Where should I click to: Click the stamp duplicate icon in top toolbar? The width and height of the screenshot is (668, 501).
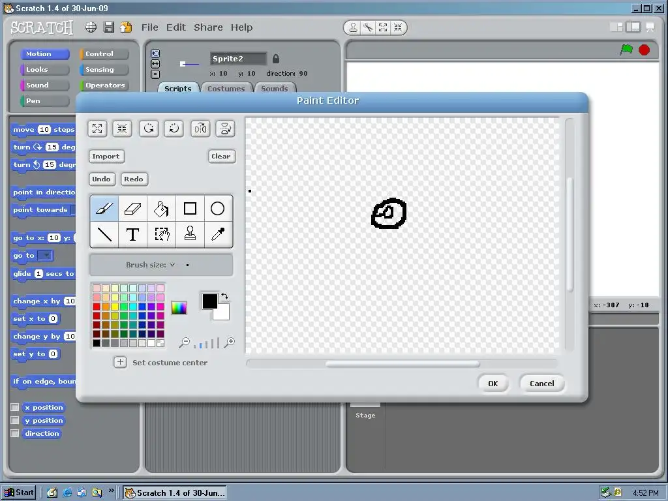353,27
